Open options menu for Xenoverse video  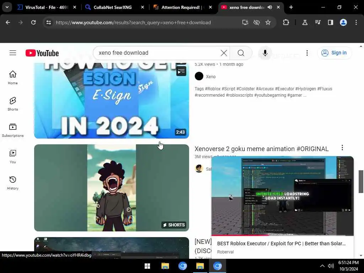(x=342, y=148)
